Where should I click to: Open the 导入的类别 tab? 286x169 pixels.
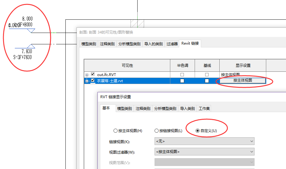[153, 44]
